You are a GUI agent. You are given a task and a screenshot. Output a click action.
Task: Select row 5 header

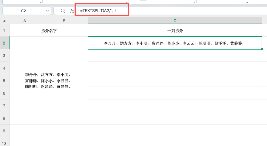4,81
